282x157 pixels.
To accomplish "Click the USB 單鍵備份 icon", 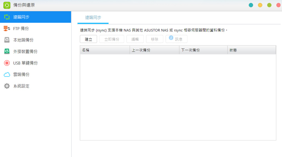I will tap(7, 63).
